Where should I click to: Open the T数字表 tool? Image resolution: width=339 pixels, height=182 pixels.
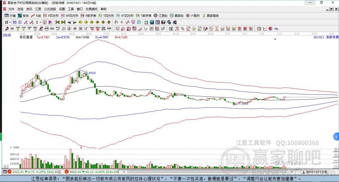(144, 16)
